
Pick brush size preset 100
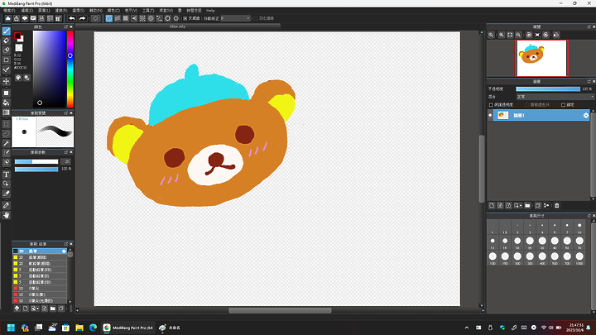493,258
